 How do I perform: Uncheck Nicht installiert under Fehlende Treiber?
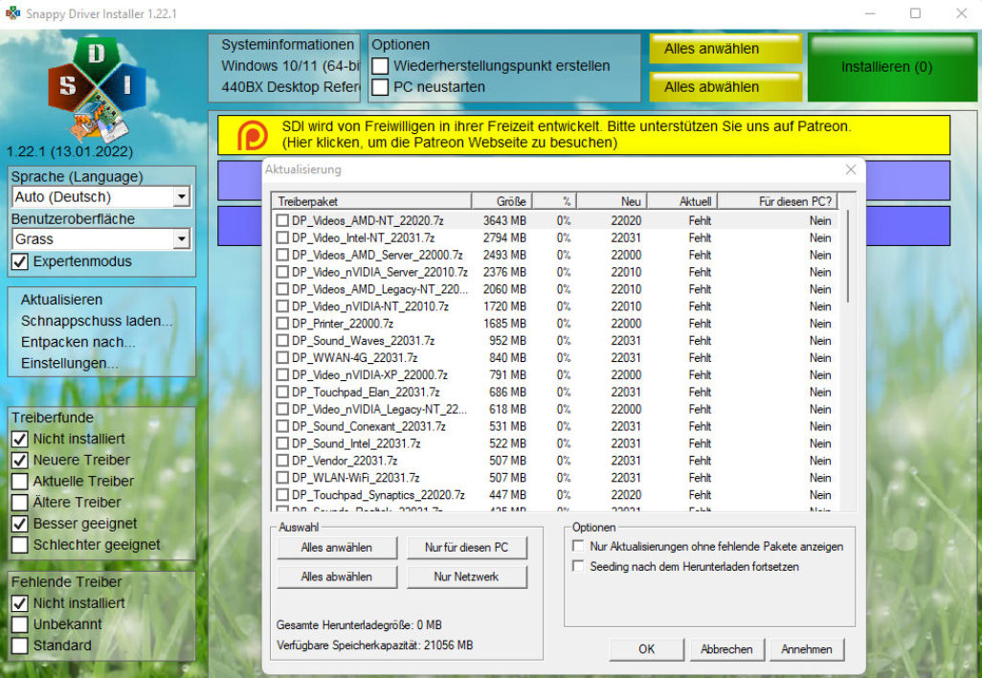click(20, 602)
